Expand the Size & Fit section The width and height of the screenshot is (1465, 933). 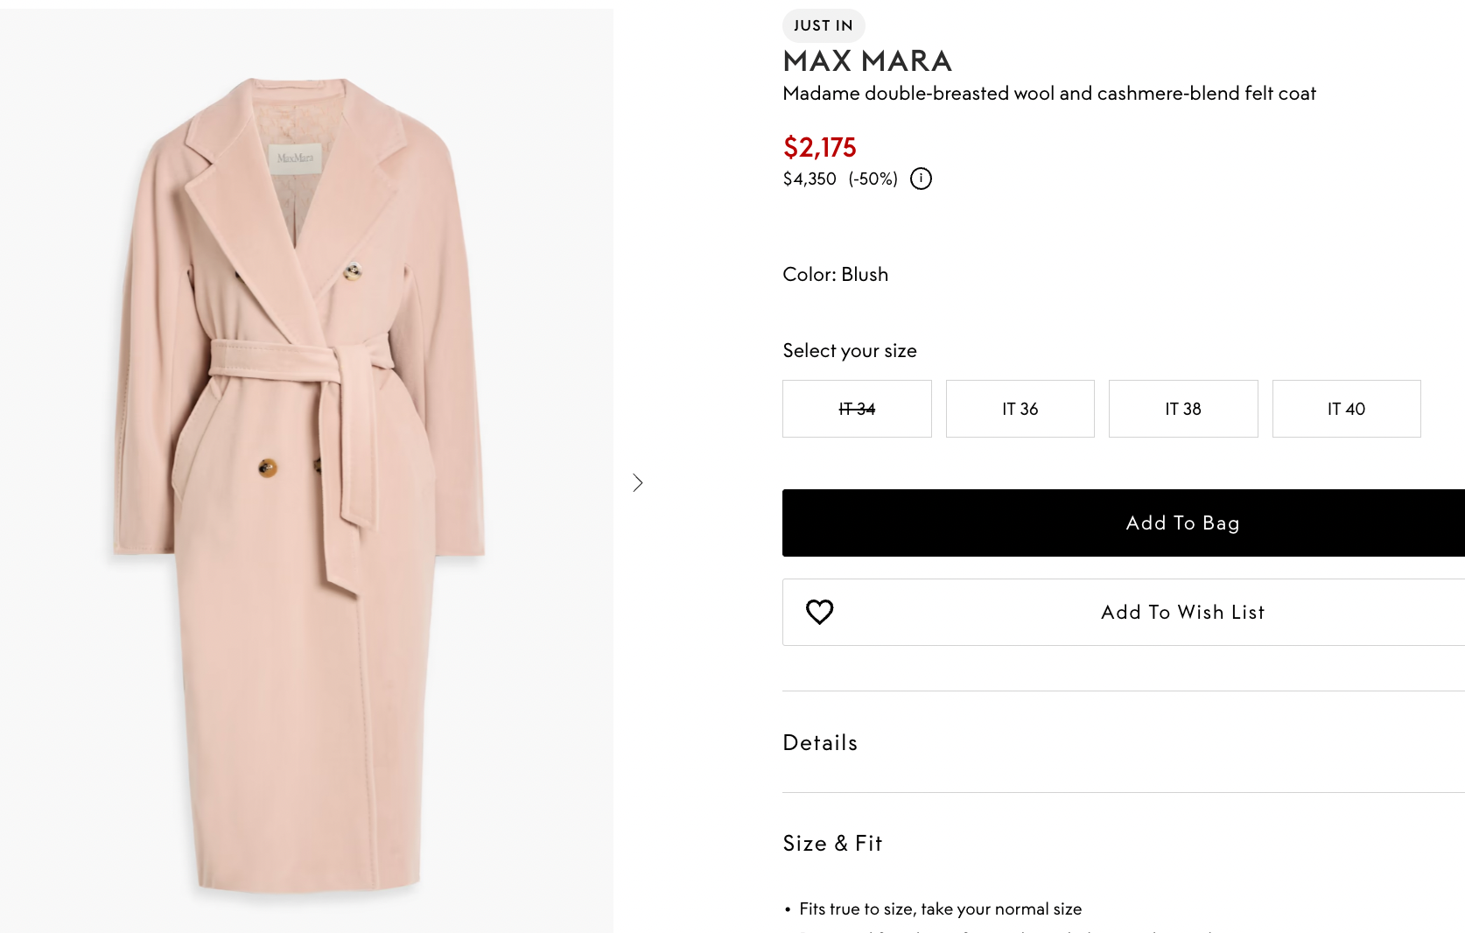coord(832,844)
